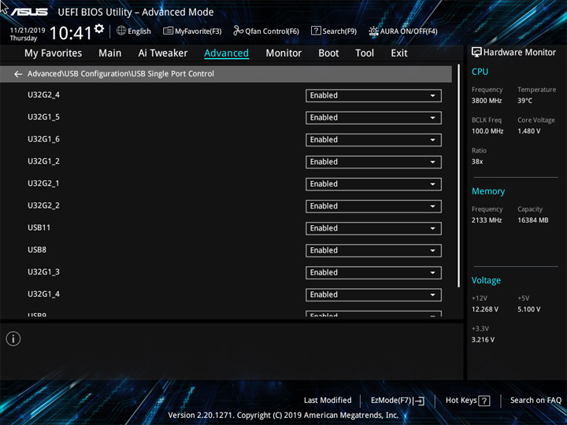Viewport: 567px width, 425px height.
Task: Click the EzMode exit arrow icon
Action: [419, 401]
